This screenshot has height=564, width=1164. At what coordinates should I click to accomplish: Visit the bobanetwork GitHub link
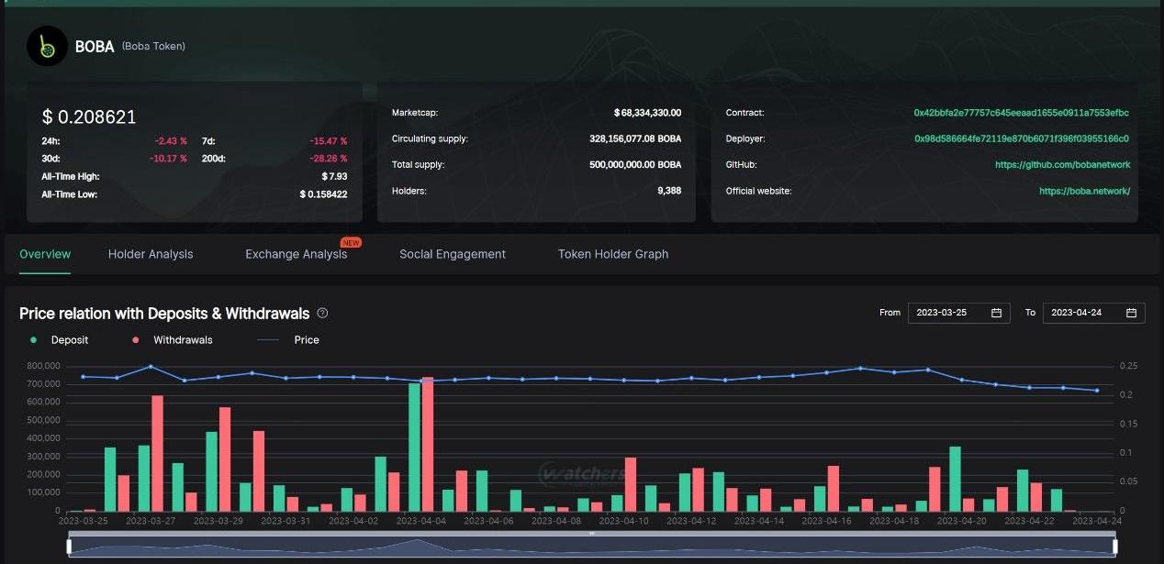point(1062,165)
